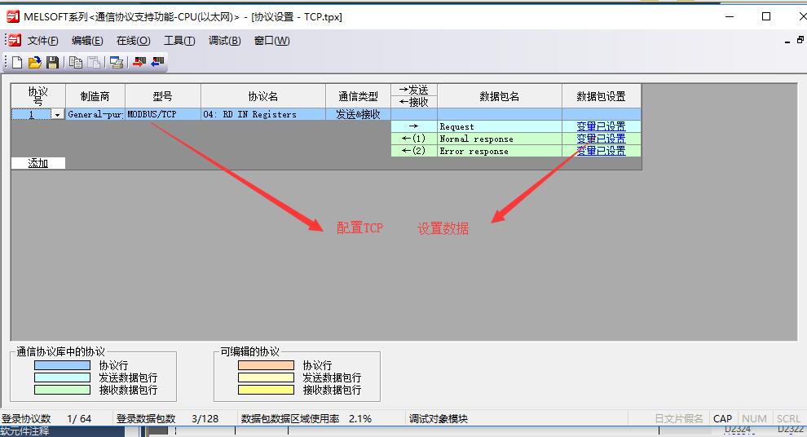
Task: Click the light-yellow editable 发送数据包行 swatch
Action: 266,377
